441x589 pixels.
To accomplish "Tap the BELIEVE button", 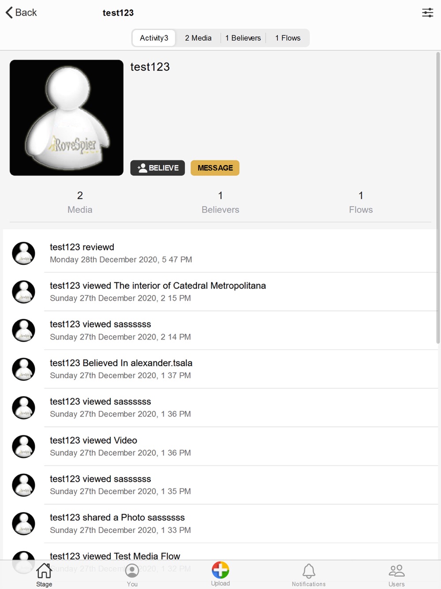I will pyautogui.click(x=157, y=168).
